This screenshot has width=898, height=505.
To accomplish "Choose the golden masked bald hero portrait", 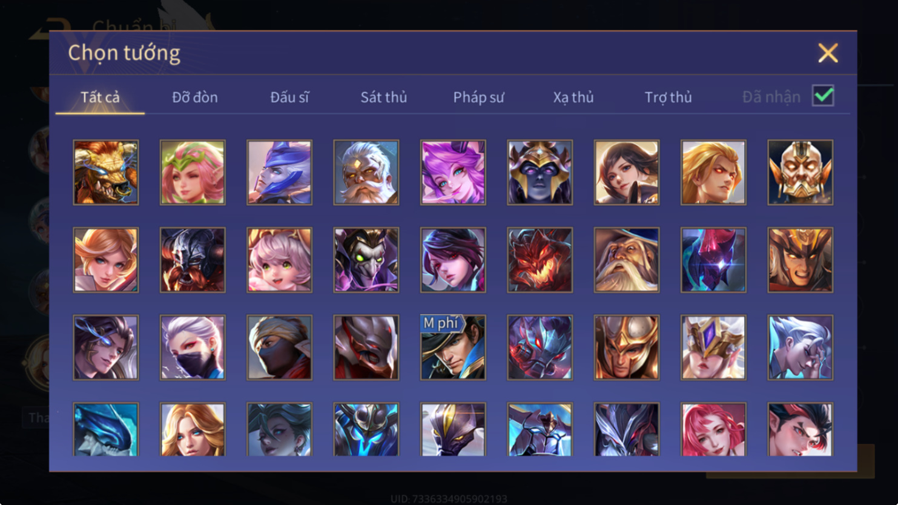I will (800, 173).
